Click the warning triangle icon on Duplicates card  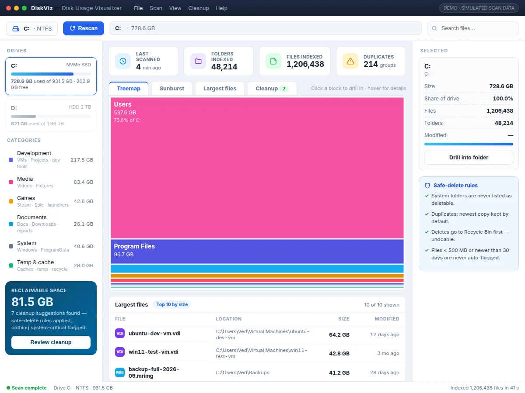(350, 61)
